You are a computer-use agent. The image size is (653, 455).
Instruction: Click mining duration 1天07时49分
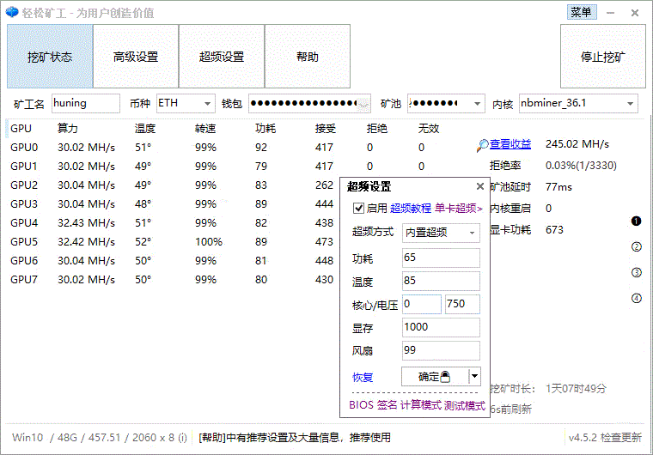[576, 389]
